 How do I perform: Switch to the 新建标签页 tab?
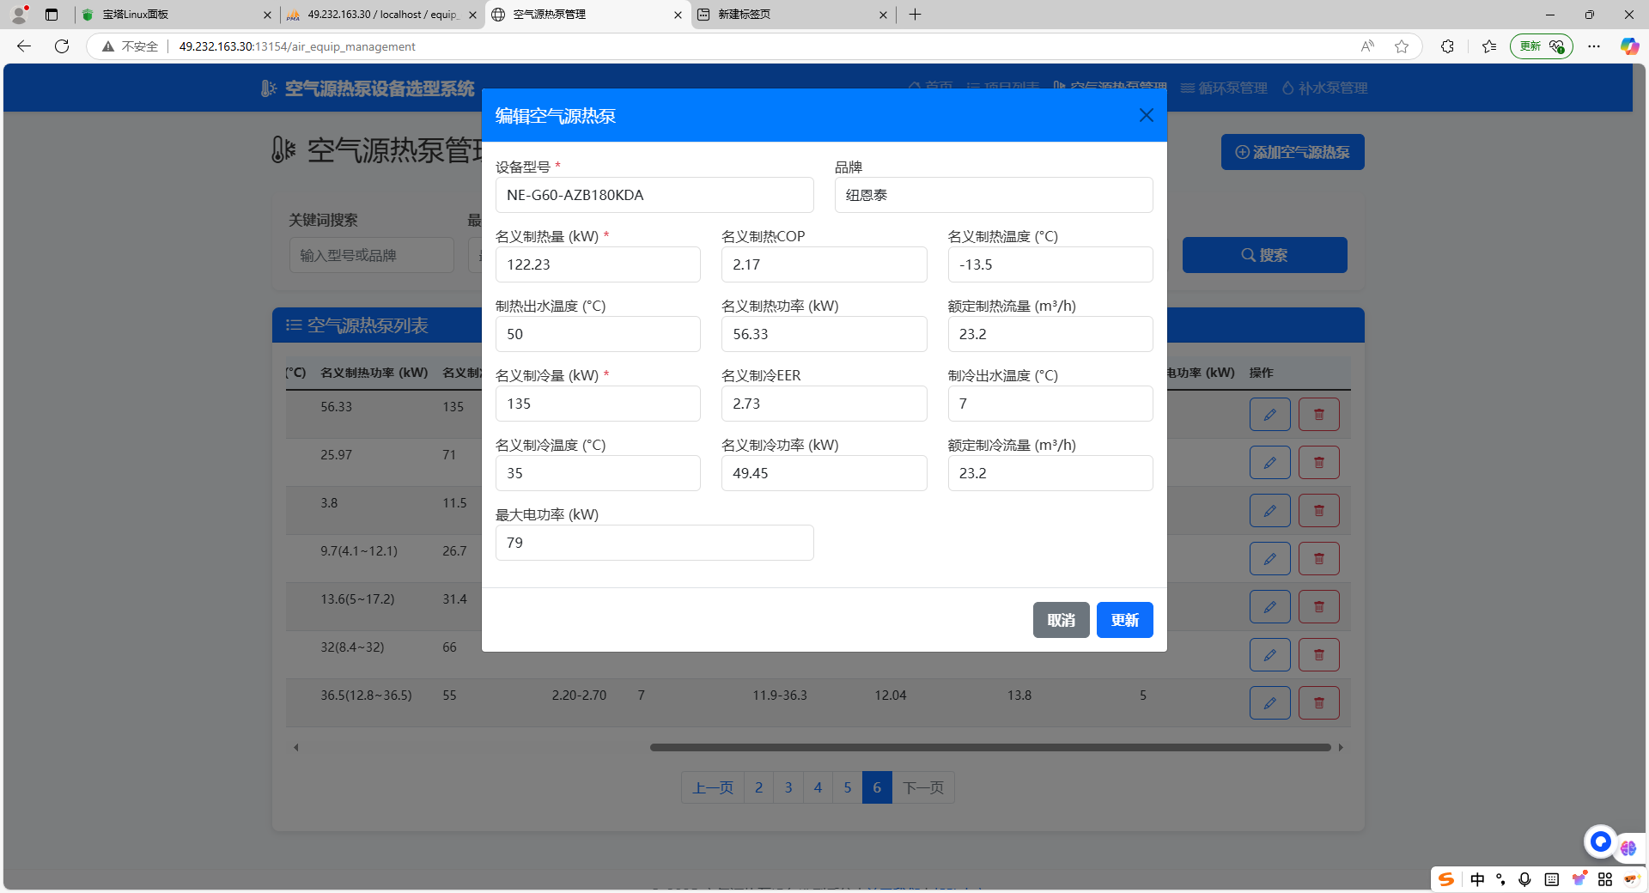[792, 15]
